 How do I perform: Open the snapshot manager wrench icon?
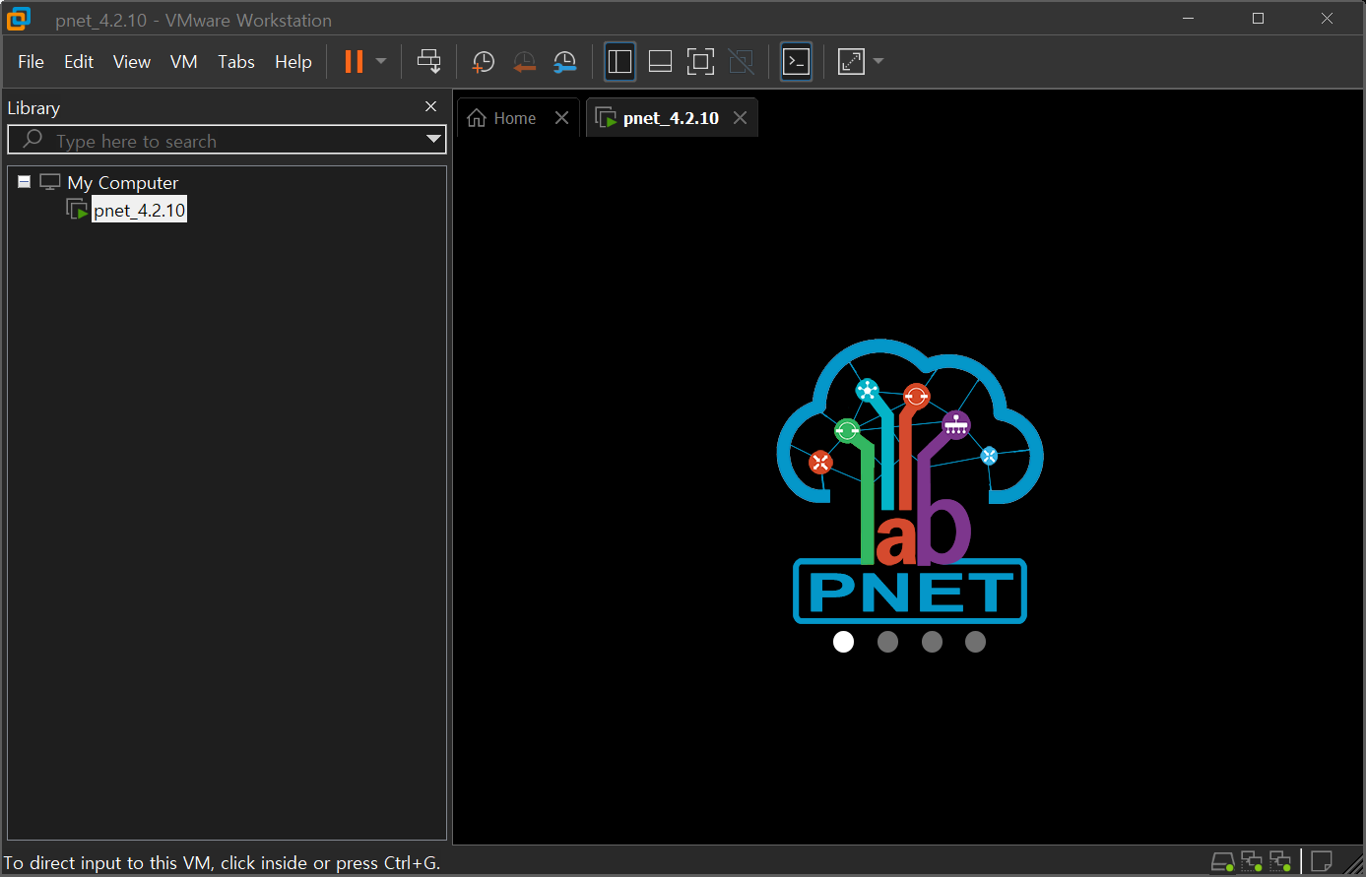click(x=564, y=62)
